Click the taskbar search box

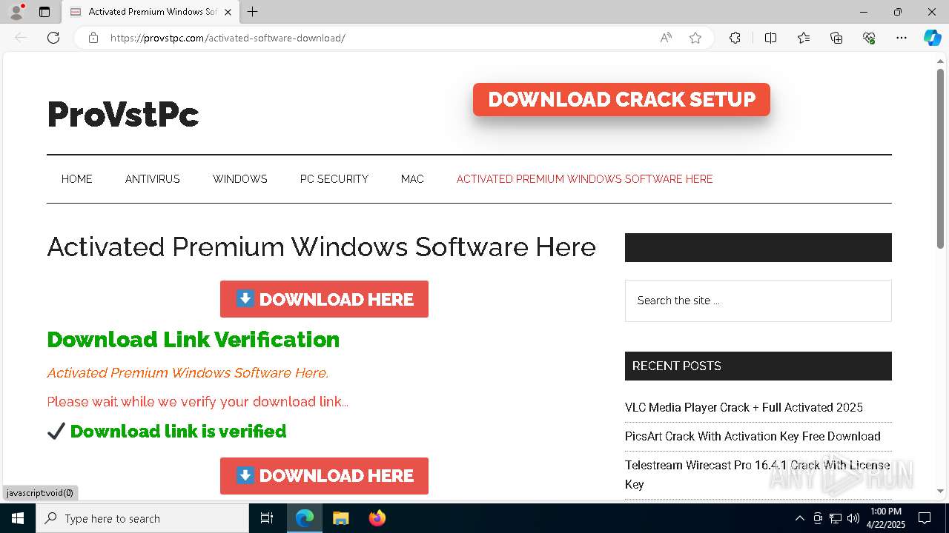pyautogui.click(x=142, y=518)
